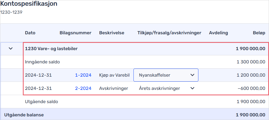Open voucher link 2-2024

83,88
